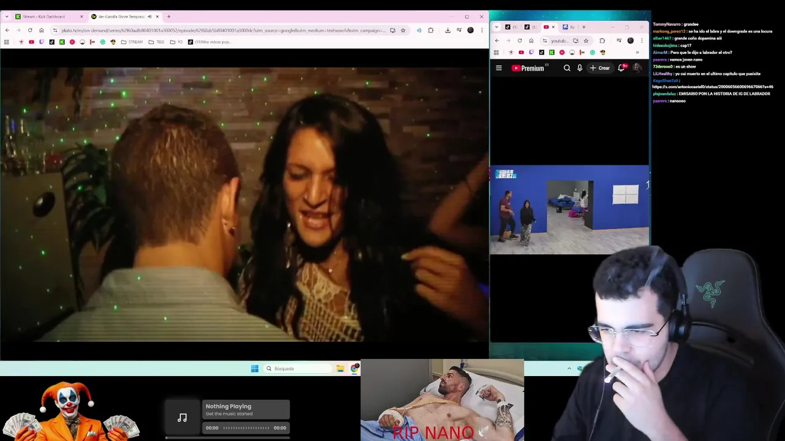Click the taskbar Búsqueda search box
This screenshot has height=441, width=785.
coord(299,368)
